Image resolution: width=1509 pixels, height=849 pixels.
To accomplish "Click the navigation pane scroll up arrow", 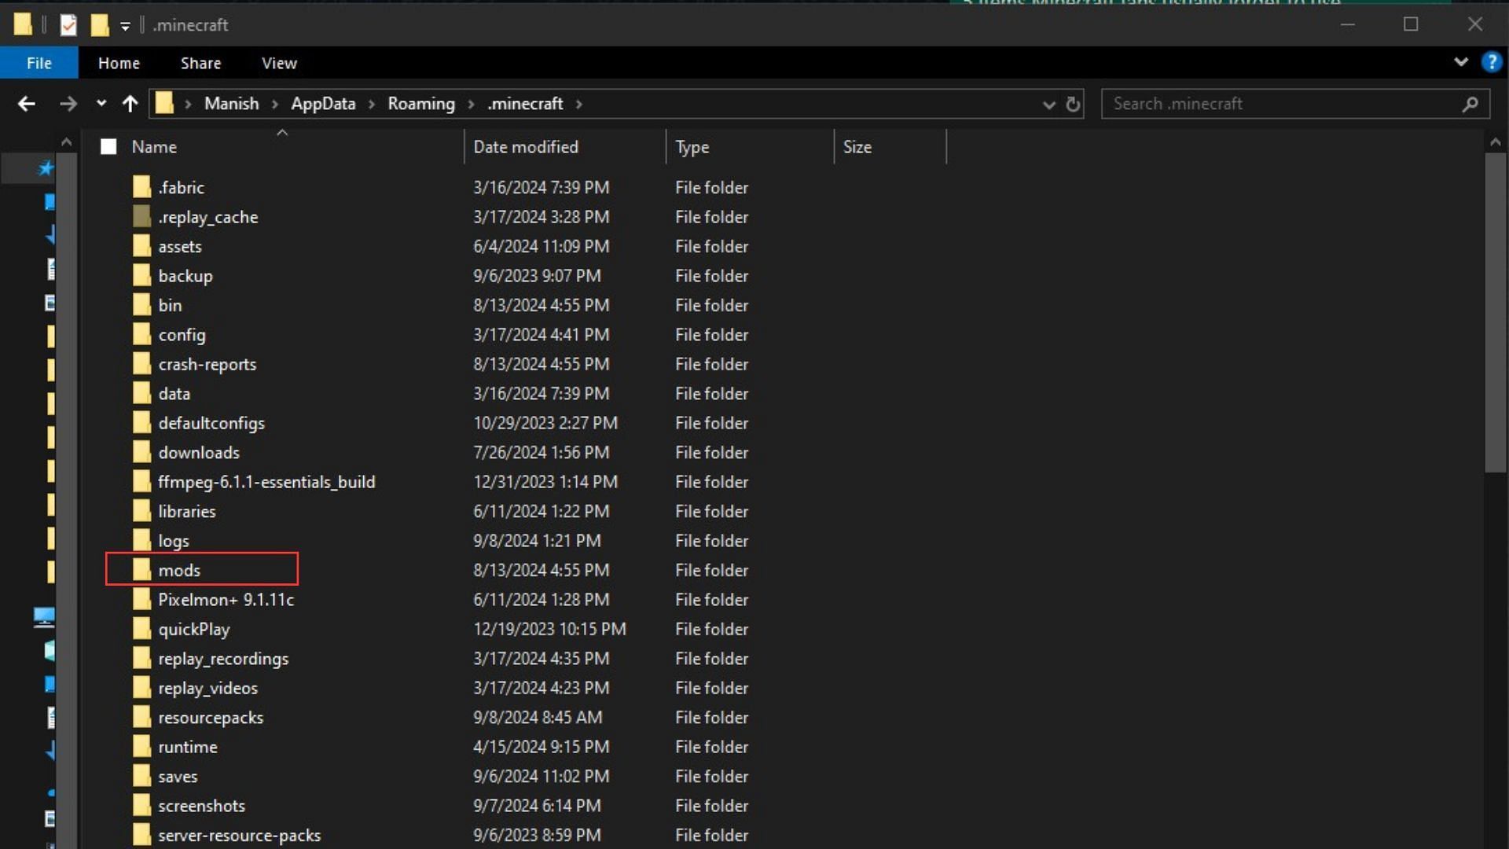I will pyautogui.click(x=67, y=142).
